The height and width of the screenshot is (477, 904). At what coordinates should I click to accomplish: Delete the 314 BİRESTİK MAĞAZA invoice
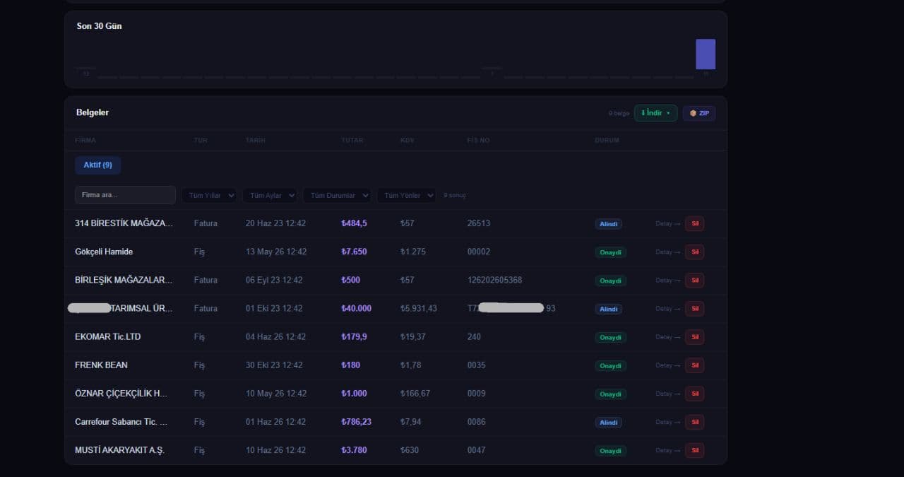pos(694,224)
